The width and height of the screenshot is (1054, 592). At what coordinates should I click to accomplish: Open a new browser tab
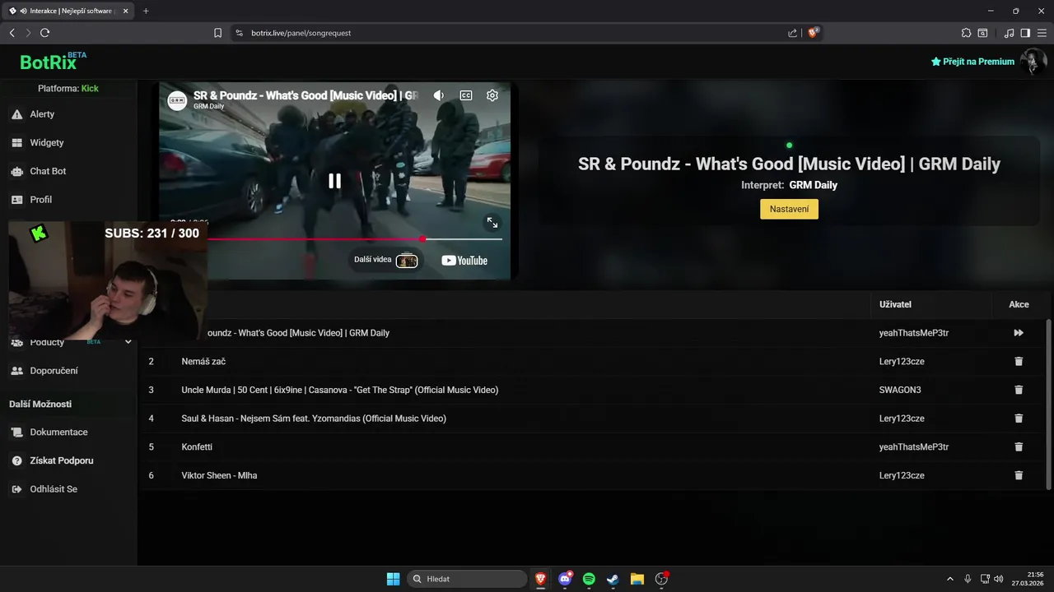click(146, 11)
